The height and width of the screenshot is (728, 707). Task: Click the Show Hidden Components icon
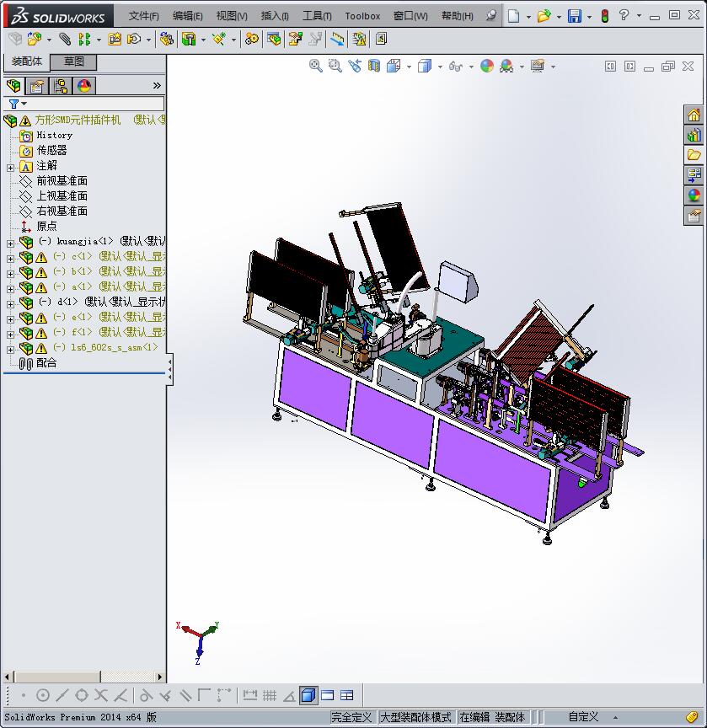167,39
